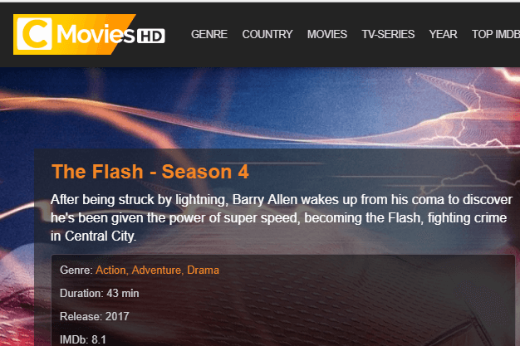Go to the MOVIES section

tap(327, 34)
